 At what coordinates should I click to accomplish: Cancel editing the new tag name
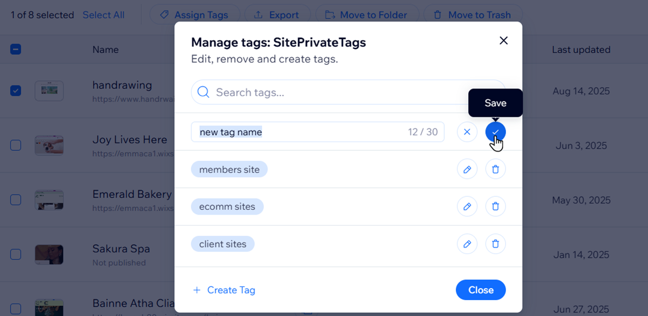[467, 132]
